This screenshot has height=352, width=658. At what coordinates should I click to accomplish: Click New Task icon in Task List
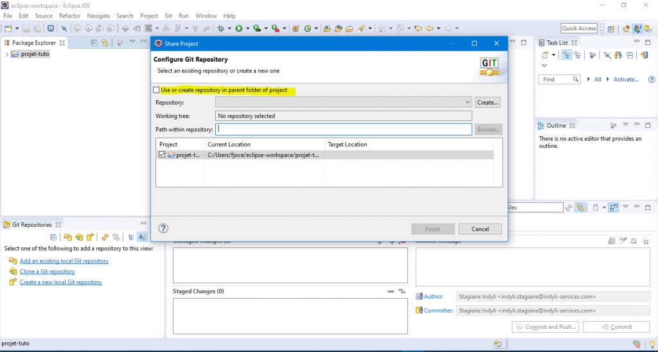pos(545,55)
